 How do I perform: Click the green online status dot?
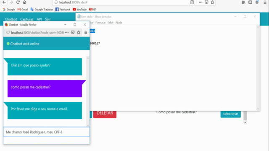[x=8, y=44]
